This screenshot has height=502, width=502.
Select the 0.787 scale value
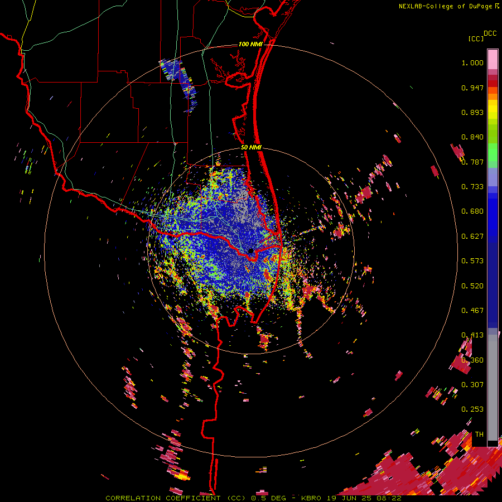click(472, 162)
